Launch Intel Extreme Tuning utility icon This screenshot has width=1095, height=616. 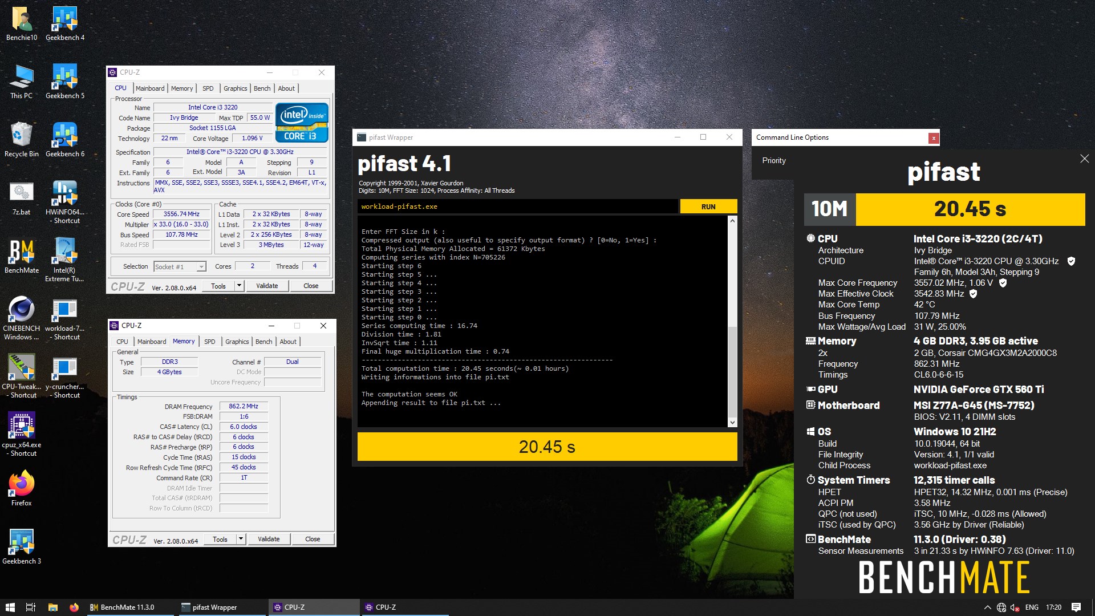[65, 261]
